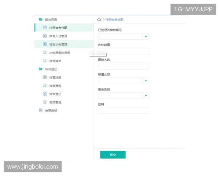Click the 宿舍性别 field label
Viewport: 220px width, 176px height.
click(x=104, y=89)
